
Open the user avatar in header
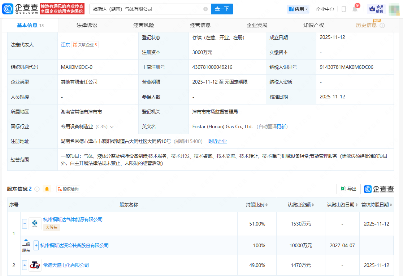[x=394, y=9]
